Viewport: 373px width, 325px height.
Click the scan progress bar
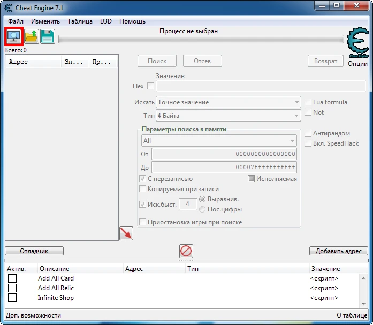[x=201, y=39]
